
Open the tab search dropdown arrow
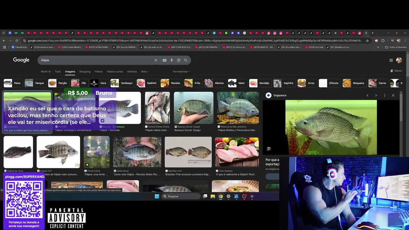4,33
